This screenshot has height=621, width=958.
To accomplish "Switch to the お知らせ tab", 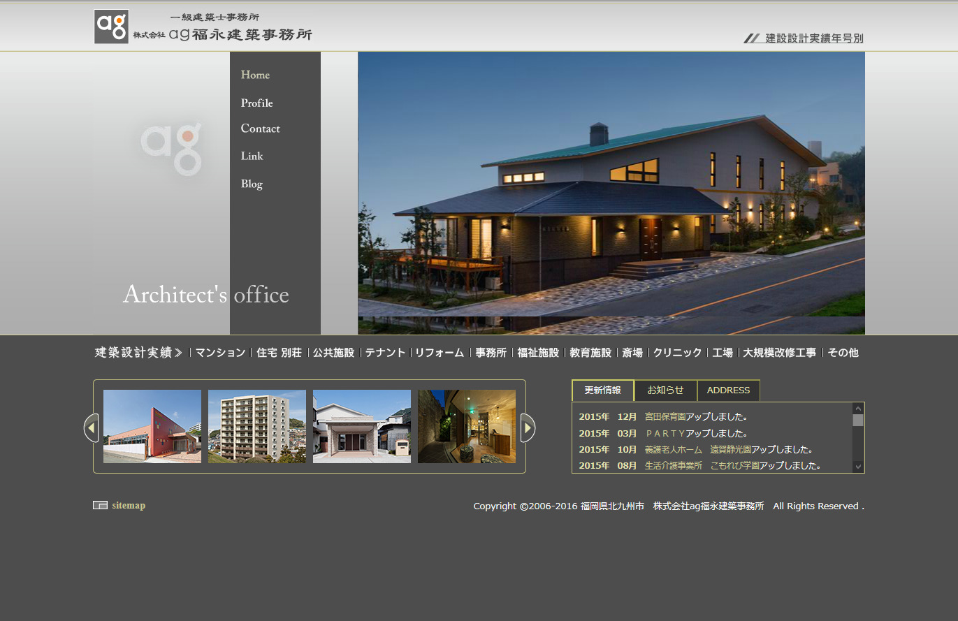I will pyautogui.click(x=665, y=390).
